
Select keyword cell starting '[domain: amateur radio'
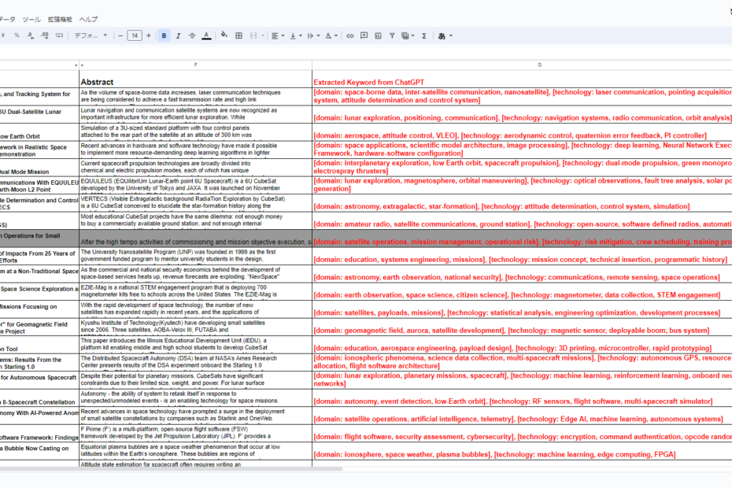coord(522,221)
